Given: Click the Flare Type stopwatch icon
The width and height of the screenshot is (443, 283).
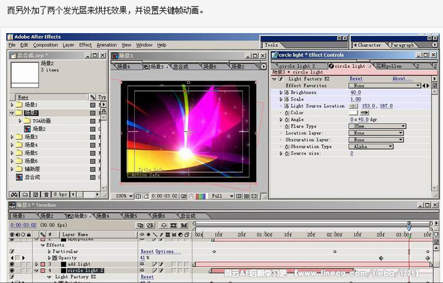Looking at the screenshot, I should 286,126.
